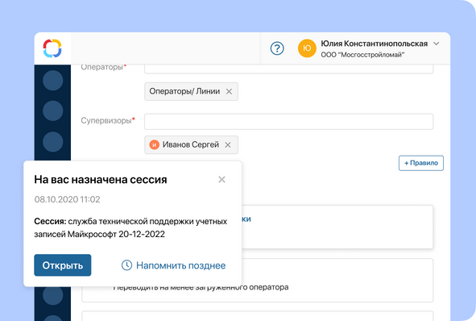Remove the Иванов Сергей tag
476x321 pixels.
pyautogui.click(x=228, y=145)
